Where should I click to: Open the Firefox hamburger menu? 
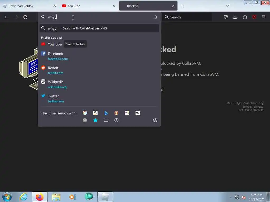click(x=264, y=17)
